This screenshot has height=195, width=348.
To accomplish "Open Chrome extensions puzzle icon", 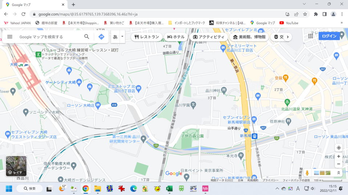I will [x=316, y=14].
